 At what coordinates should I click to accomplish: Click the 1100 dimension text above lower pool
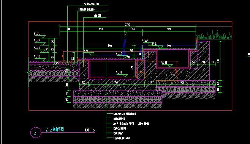click(110, 46)
